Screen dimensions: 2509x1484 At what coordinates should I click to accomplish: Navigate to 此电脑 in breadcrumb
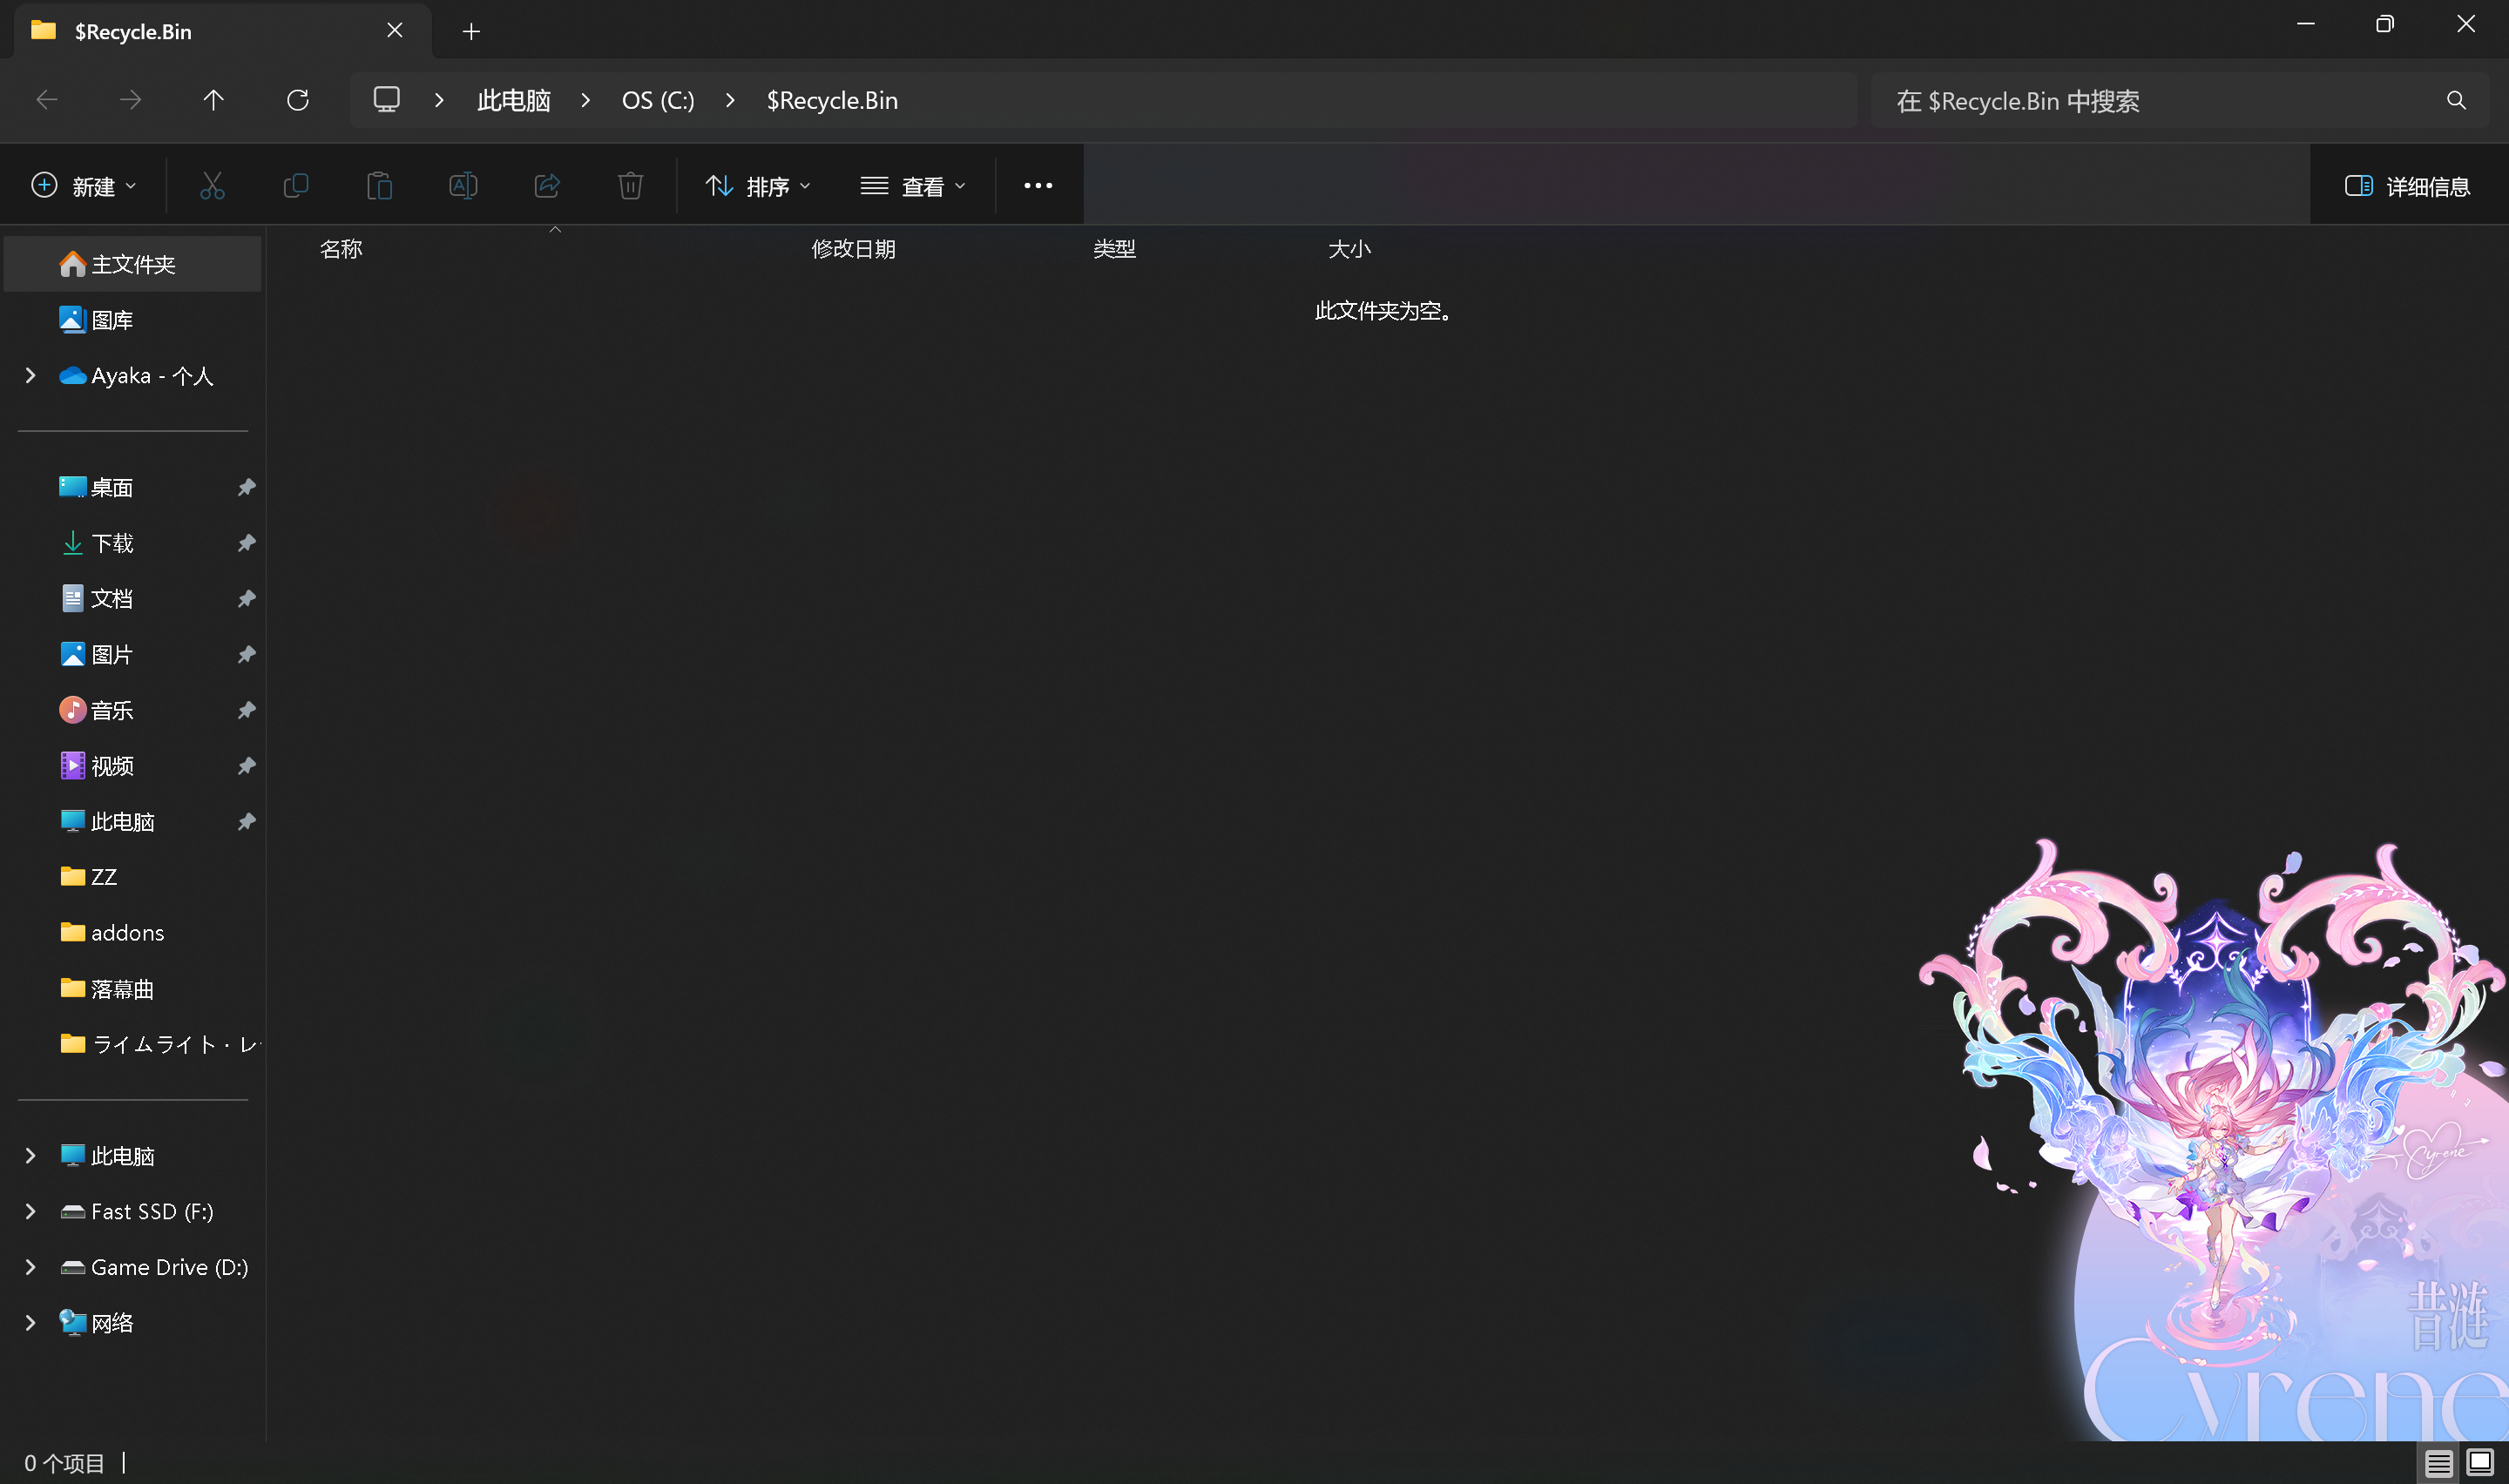[x=514, y=100]
